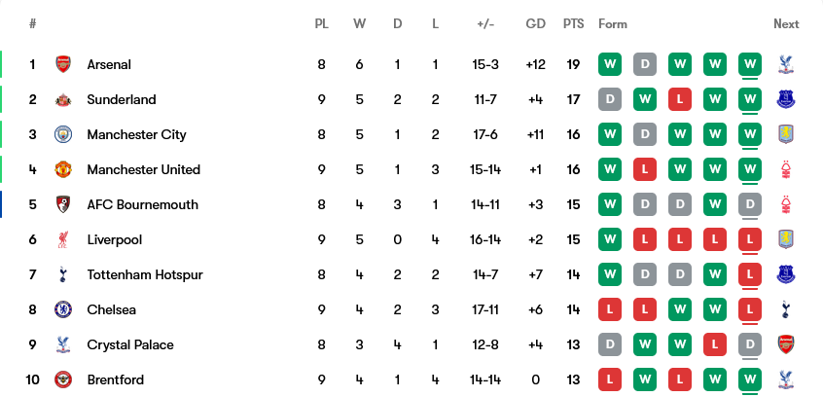This screenshot has height=397, width=823.
Task: Click the Arsenal club crest
Action: click(63, 64)
